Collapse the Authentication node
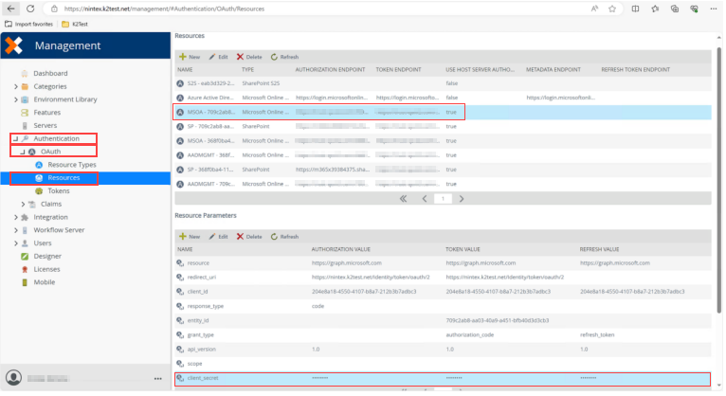This screenshot has width=726, height=396. click(15, 138)
